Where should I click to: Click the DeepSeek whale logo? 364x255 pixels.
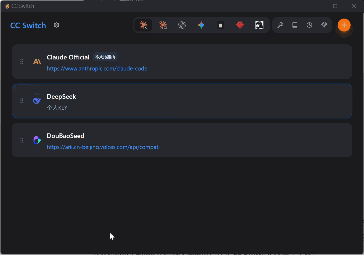tap(37, 101)
